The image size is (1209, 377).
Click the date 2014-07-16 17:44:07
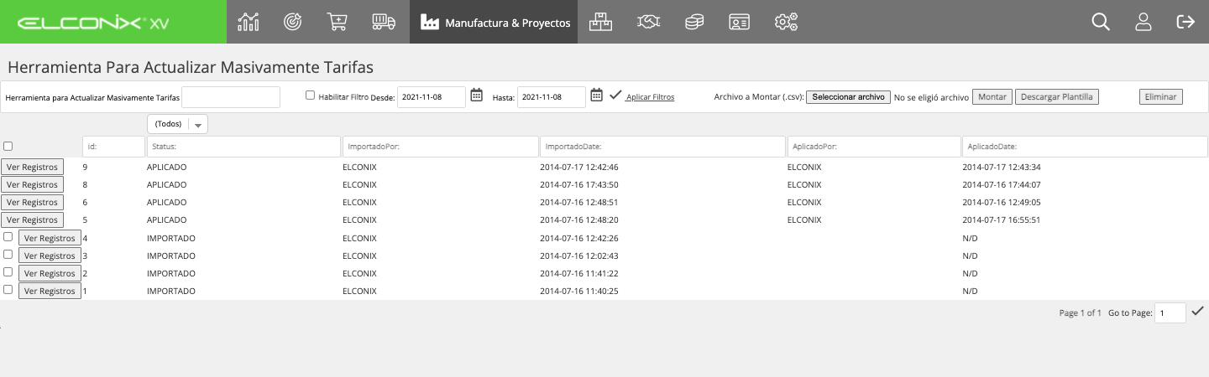point(1002,185)
